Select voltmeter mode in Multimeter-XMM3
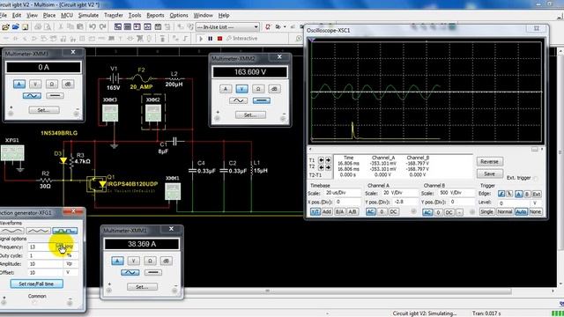This screenshot has height=317, width=564. point(35,85)
